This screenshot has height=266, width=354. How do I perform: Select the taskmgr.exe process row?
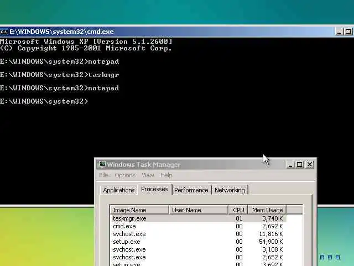[x=198, y=218]
